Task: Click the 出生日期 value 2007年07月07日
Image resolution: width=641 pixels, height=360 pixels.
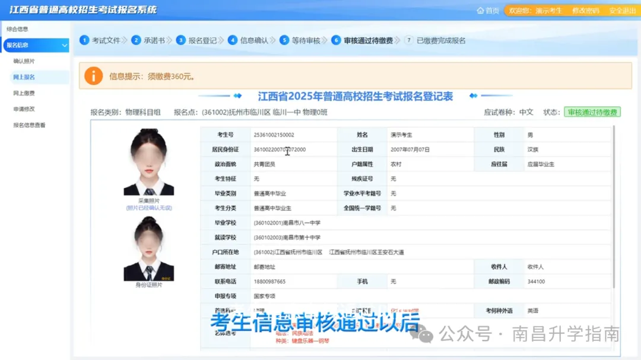Action: pos(410,149)
